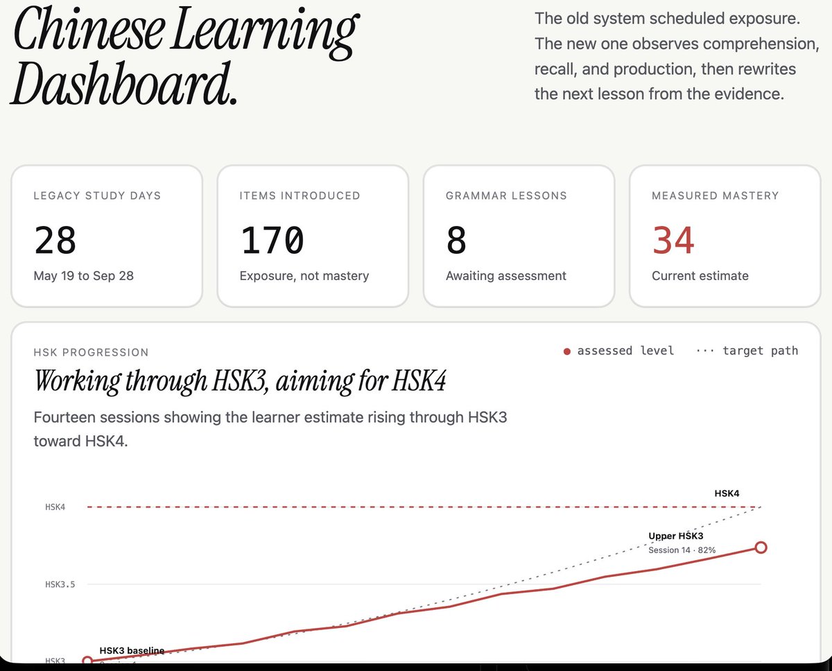Click the 'Awaiting assessment' caption

(x=506, y=276)
